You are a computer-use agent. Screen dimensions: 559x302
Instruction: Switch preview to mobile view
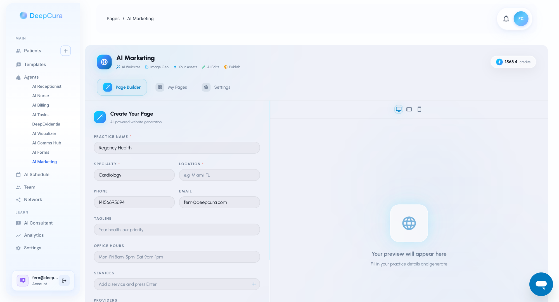[419, 109]
